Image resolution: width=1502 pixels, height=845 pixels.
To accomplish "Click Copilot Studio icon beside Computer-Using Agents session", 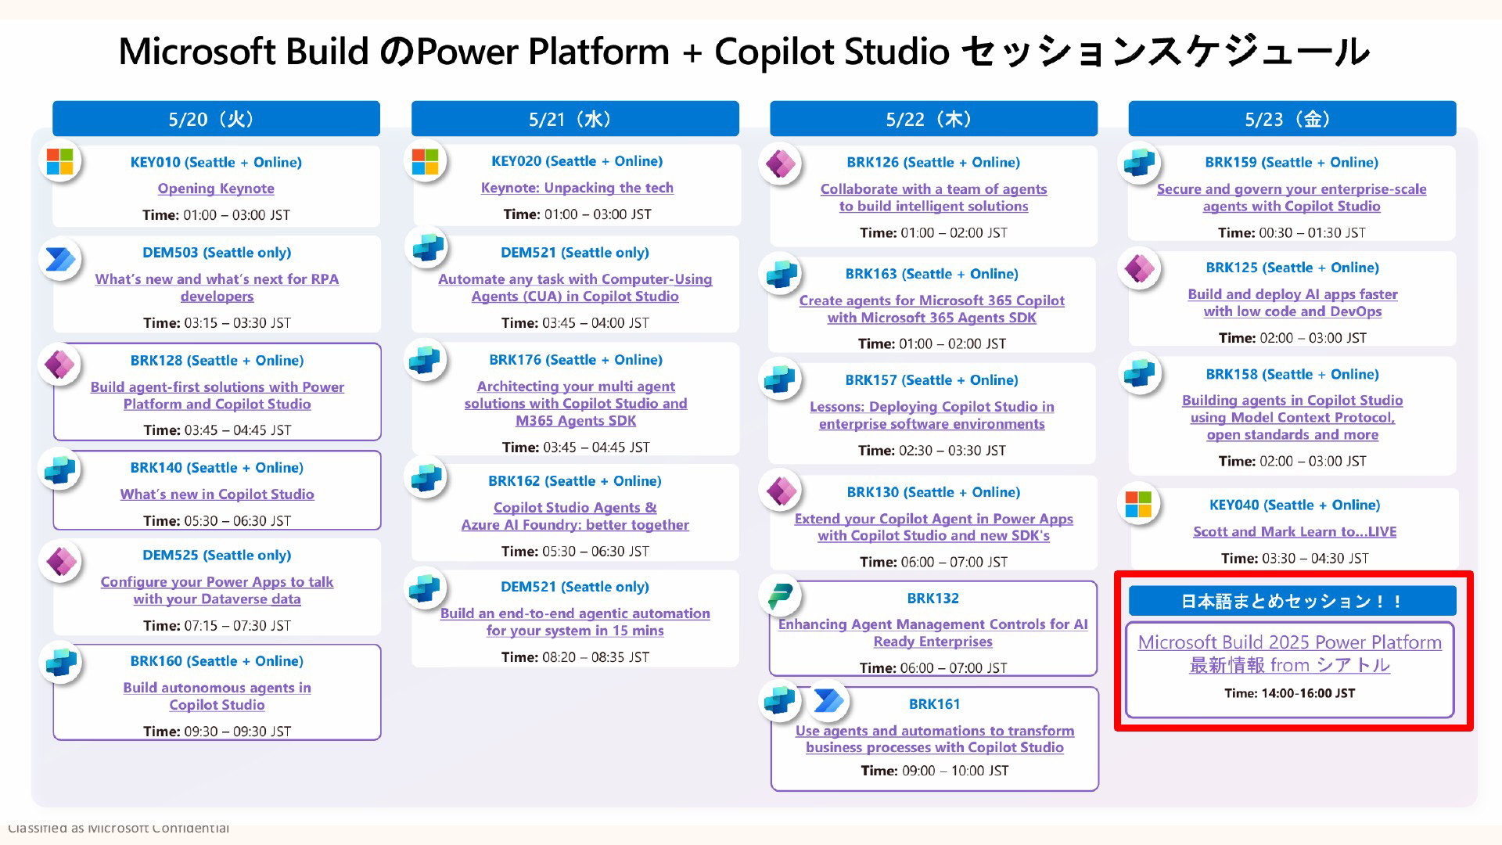I will click(x=427, y=248).
